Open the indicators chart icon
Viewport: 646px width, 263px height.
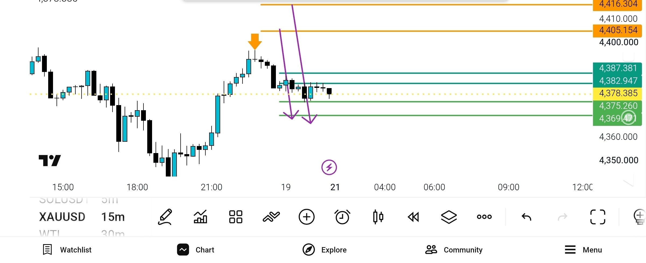200,217
